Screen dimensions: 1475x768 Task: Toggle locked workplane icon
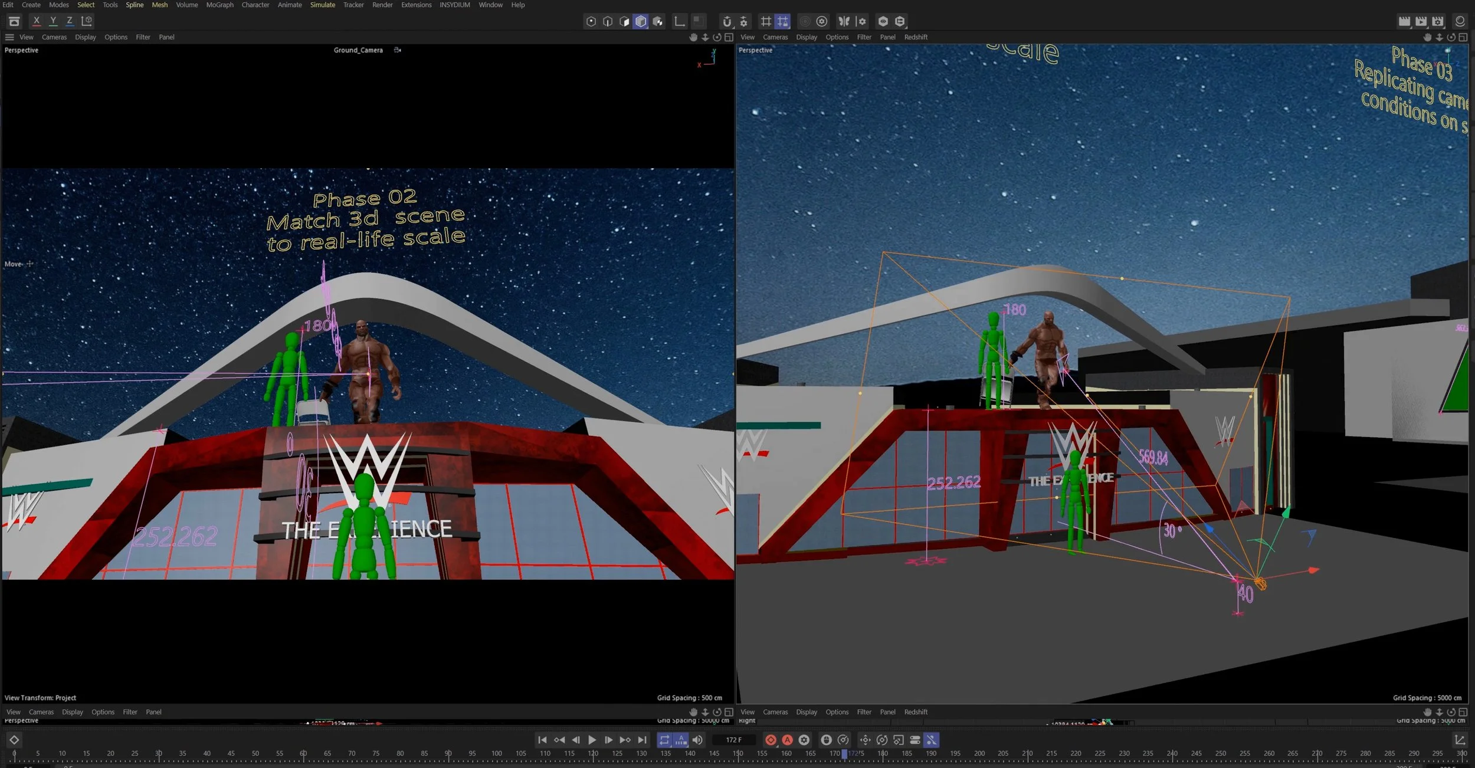click(783, 21)
